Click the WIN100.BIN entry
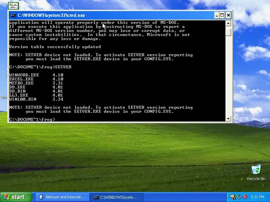This screenshot has width=270, height=202. tap(36, 99)
